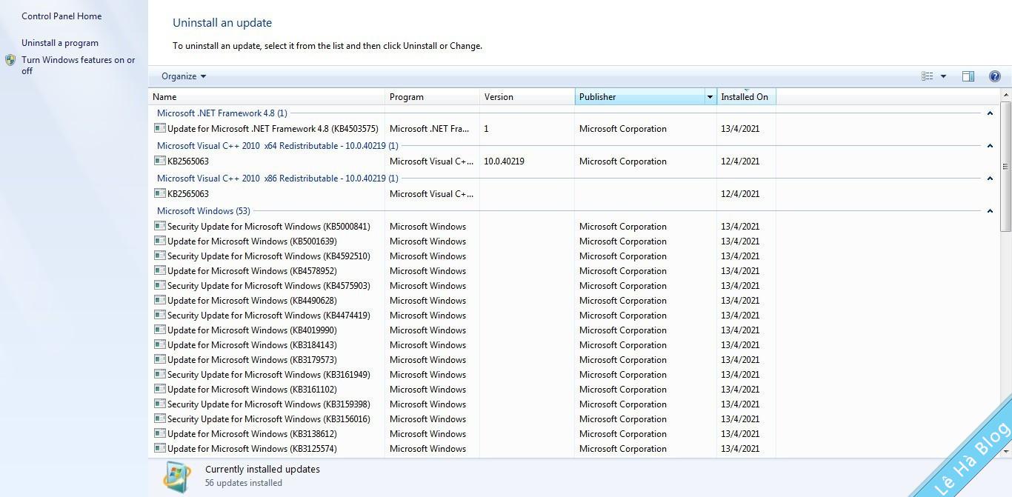Click the installed updates icon in details pane
This screenshot has height=497, width=1012.
[177, 477]
